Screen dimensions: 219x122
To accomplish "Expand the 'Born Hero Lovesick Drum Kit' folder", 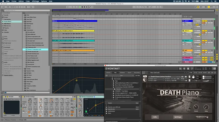I will [112, 85].
